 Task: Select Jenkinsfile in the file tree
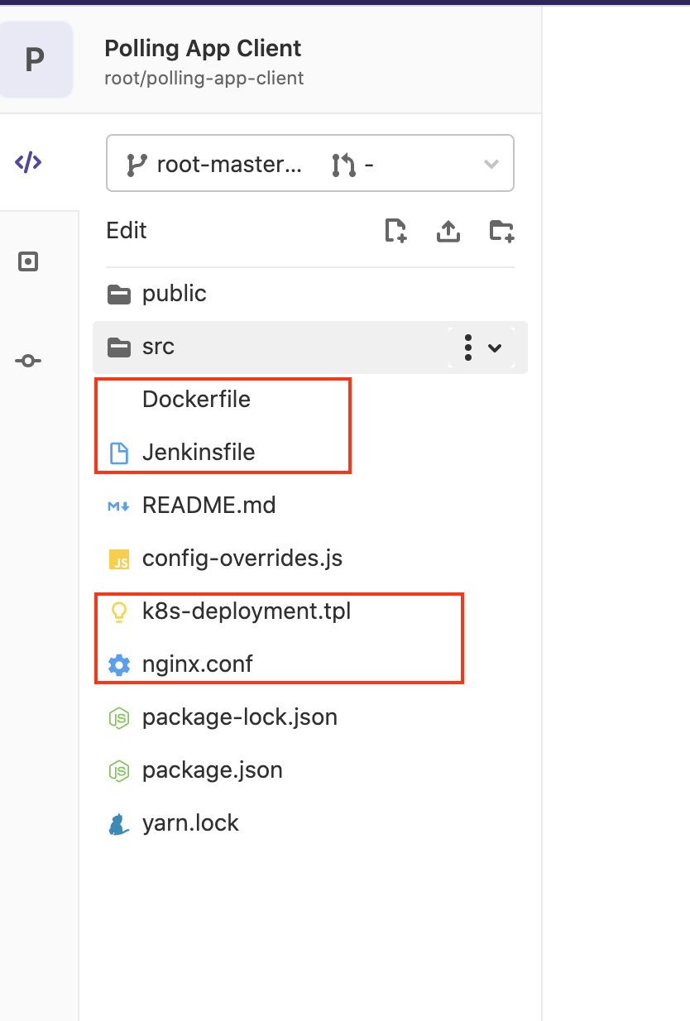click(x=199, y=453)
